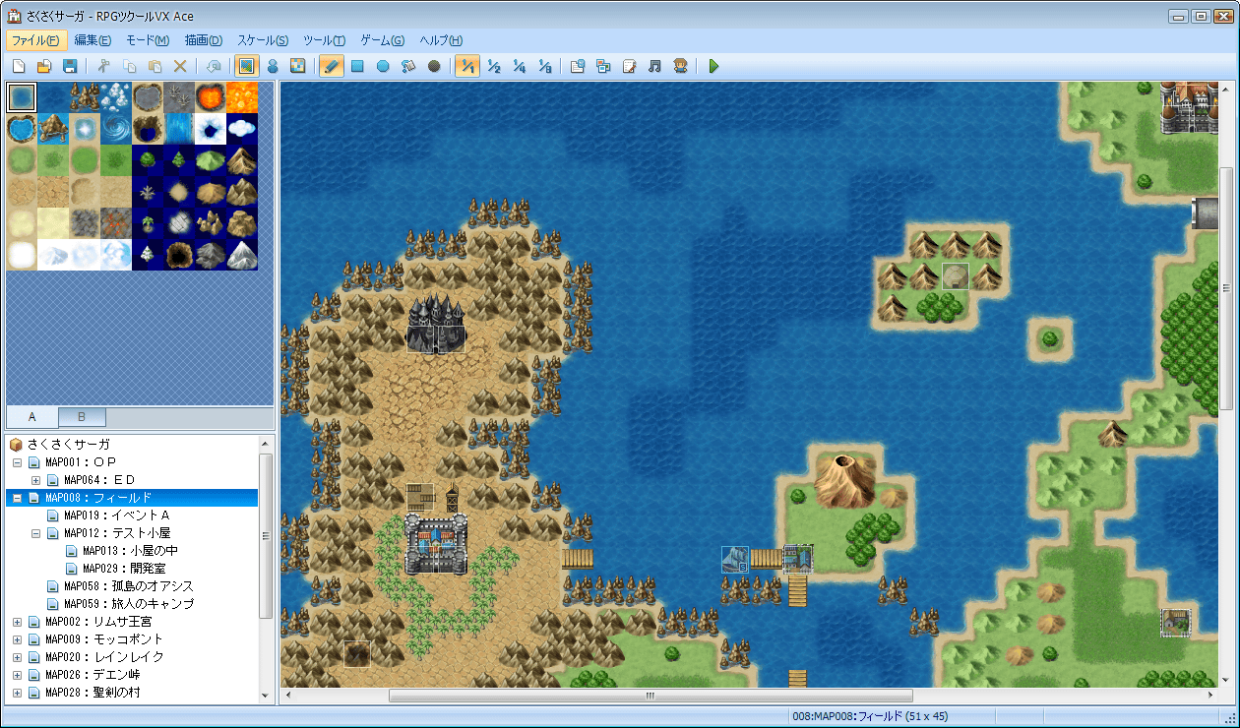Create a new project via toolbar icon
The image size is (1240, 728).
click(x=19, y=66)
